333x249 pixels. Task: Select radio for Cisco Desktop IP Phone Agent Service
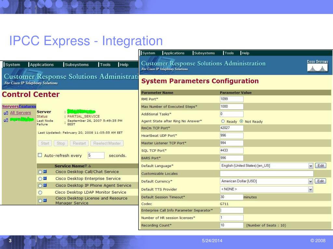(40, 186)
